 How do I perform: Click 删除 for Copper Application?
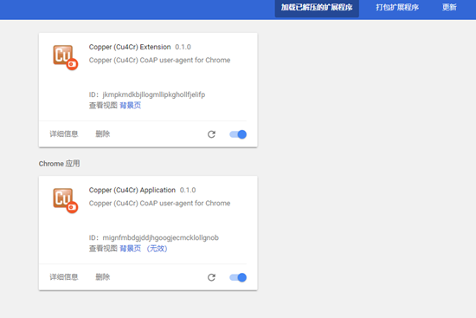pos(103,277)
